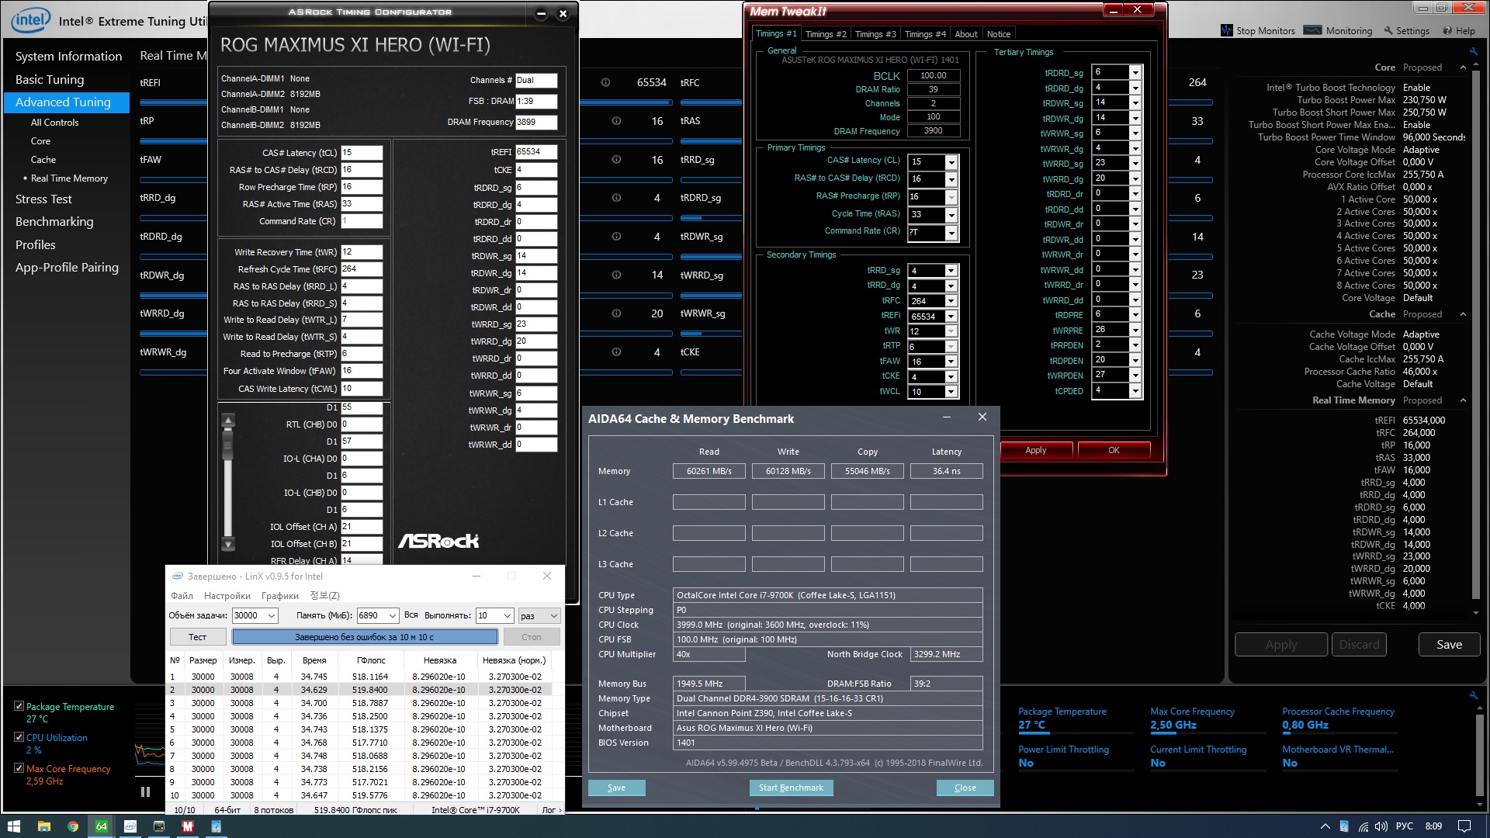Open the MemTweakIt taskbar icon
This screenshot has width=1490, height=838.
coord(187,826)
